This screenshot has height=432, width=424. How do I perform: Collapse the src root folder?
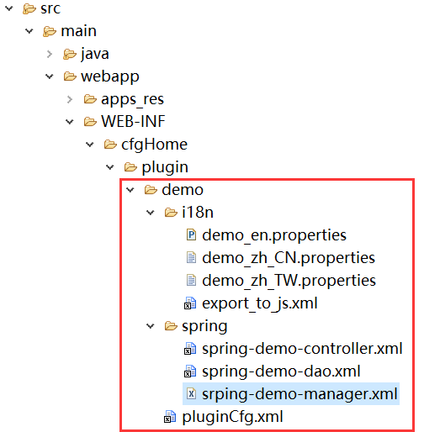[9, 8]
